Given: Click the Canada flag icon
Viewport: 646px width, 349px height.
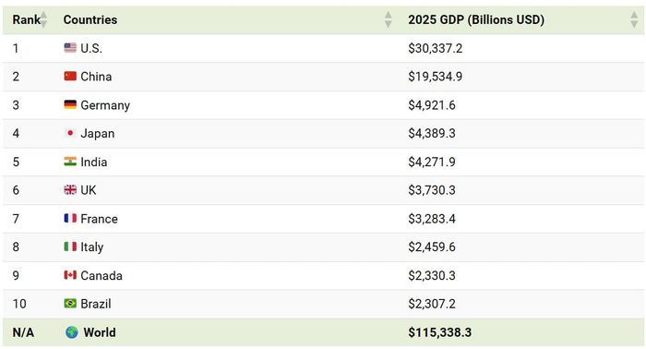Looking at the screenshot, I should [x=70, y=275].
